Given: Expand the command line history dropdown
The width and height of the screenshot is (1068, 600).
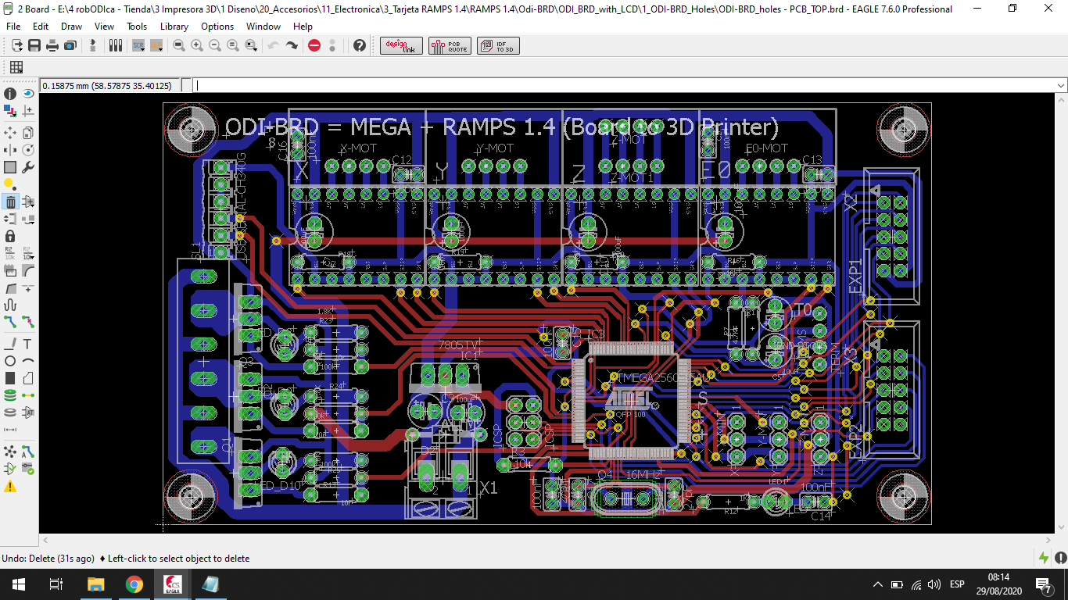Looking at the screenshot, I should pos(1061,85).
